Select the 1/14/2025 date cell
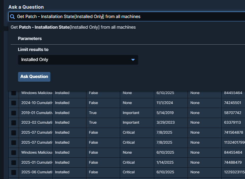Image resolution: width=245 pixels, height=179 pixels. coord(165,162)
